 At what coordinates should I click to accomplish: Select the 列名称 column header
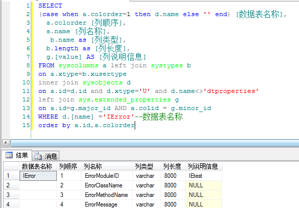click(107, 166)
